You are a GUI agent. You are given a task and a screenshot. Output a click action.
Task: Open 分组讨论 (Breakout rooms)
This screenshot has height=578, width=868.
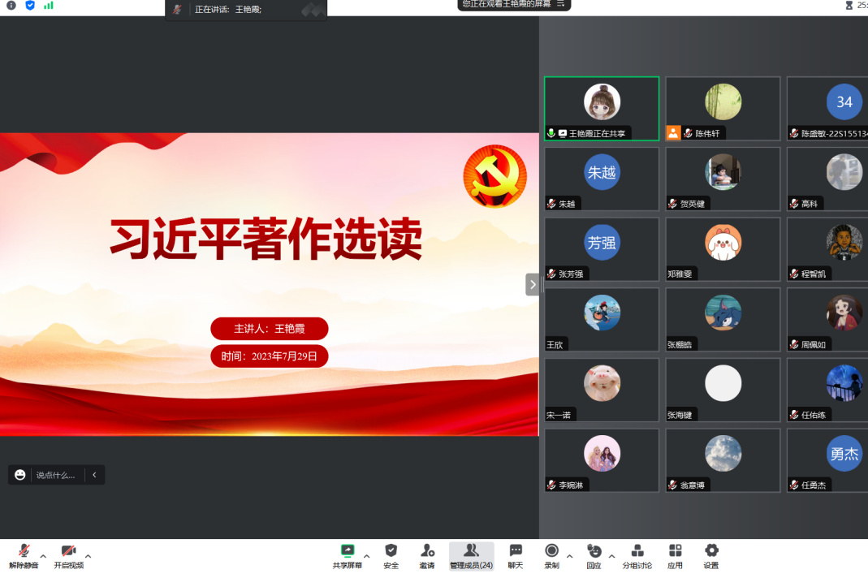(638, 555)
